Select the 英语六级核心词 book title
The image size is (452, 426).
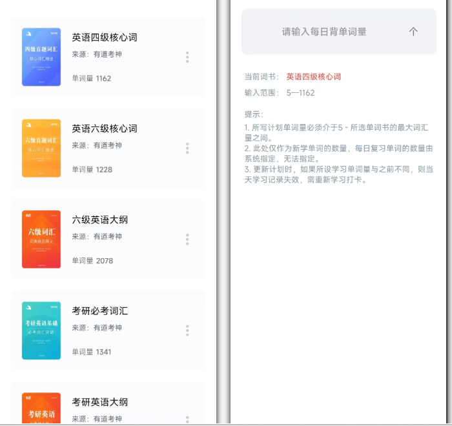point(104,128)
